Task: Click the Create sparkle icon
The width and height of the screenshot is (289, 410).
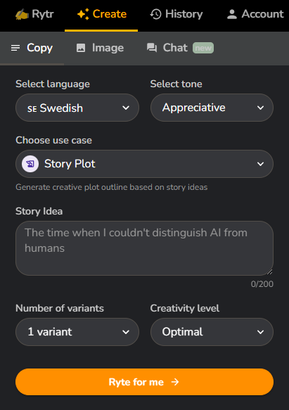Action: [83, 14]
